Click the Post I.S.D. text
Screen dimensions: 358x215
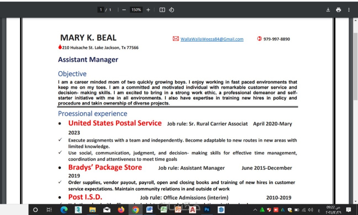(x=85, y=197)
